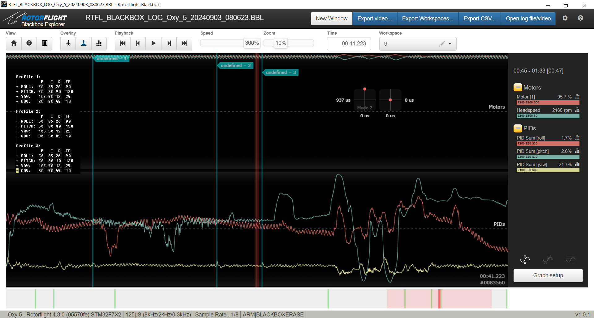The image size is (594, 318).
Task: Click the New Window button
Action: [331, 19]
